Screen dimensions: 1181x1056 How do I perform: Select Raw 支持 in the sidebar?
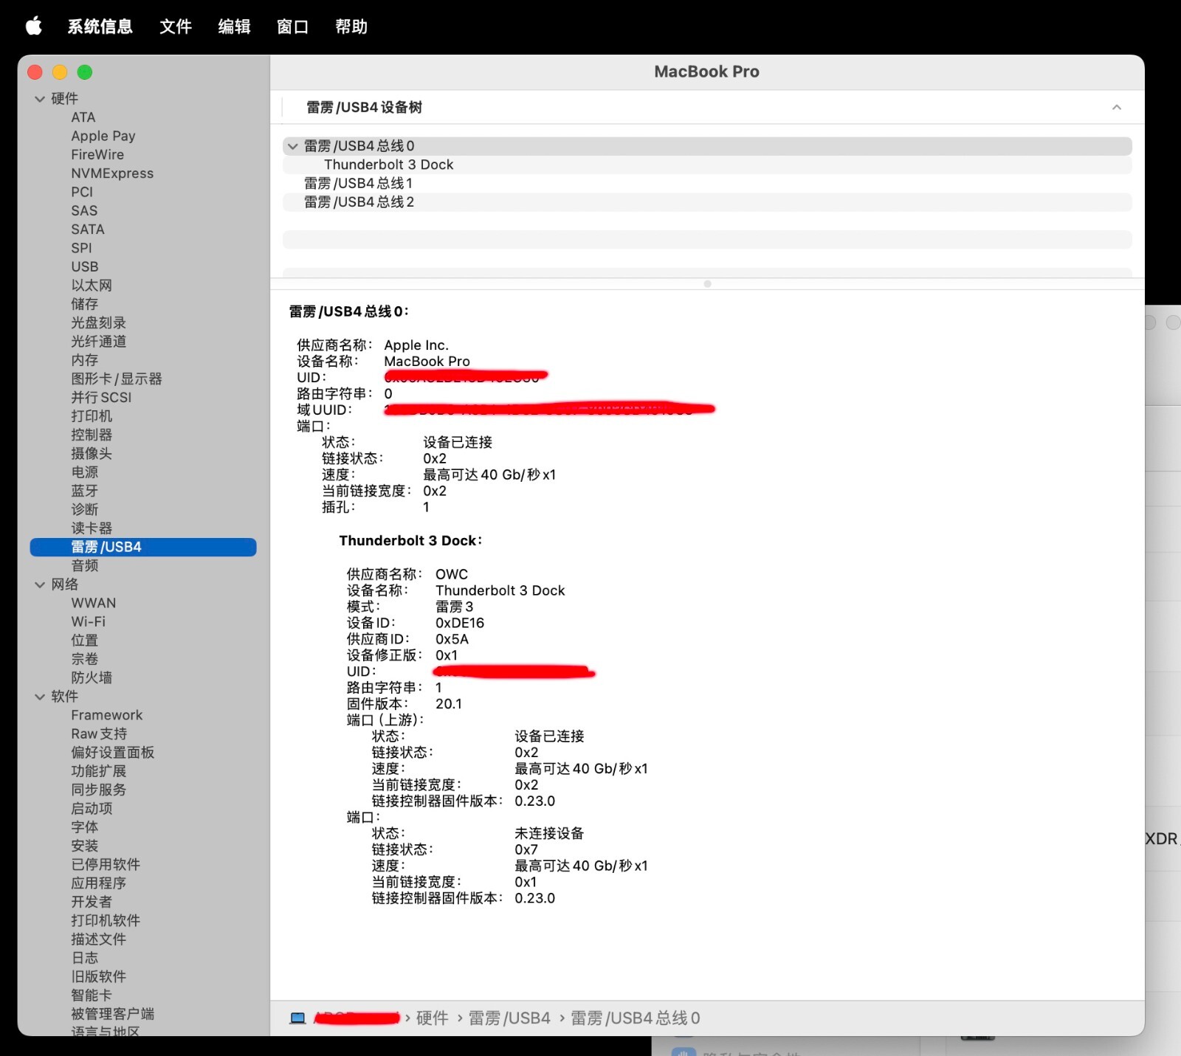click(x=99, y=734)
